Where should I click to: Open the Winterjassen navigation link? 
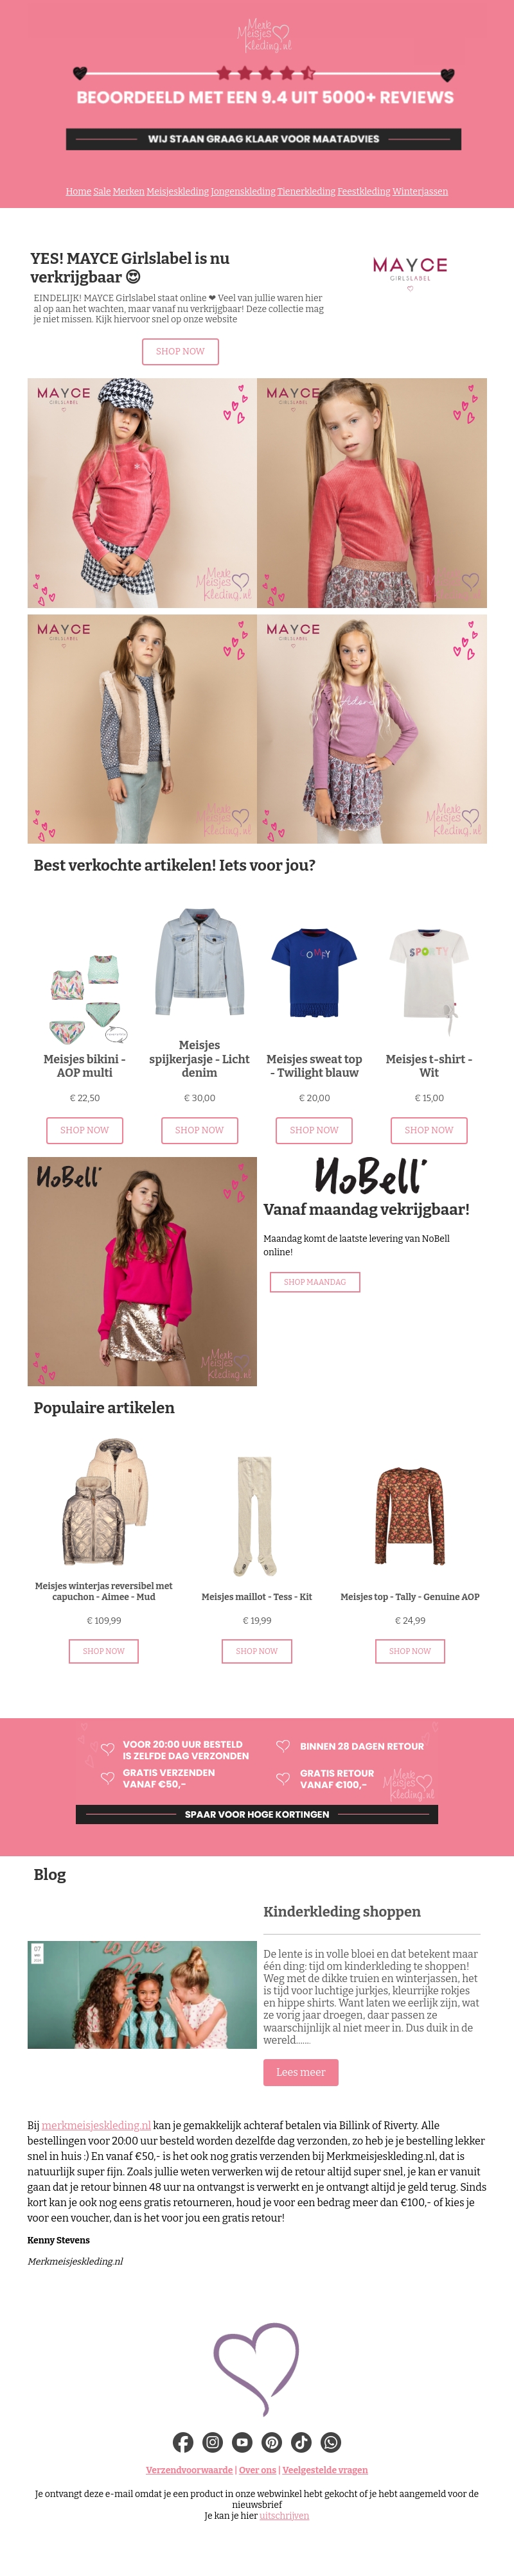pos(420,191)
